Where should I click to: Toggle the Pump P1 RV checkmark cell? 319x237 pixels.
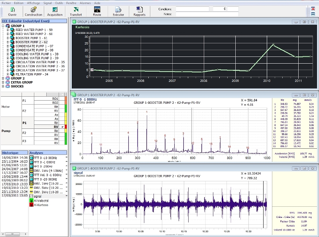coord(63,126)
